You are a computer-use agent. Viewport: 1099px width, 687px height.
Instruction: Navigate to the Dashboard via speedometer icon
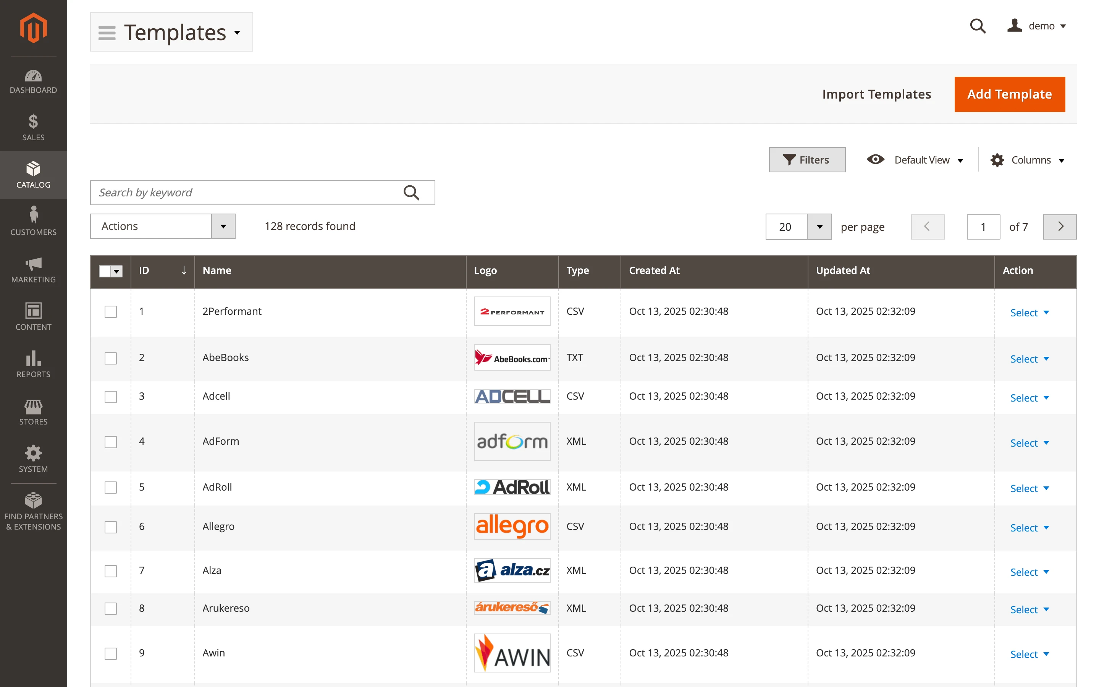(x=33, y=81)
